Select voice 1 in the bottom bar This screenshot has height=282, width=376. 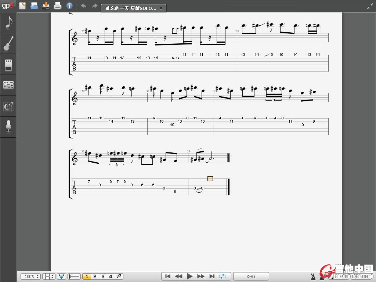point(87,276)
